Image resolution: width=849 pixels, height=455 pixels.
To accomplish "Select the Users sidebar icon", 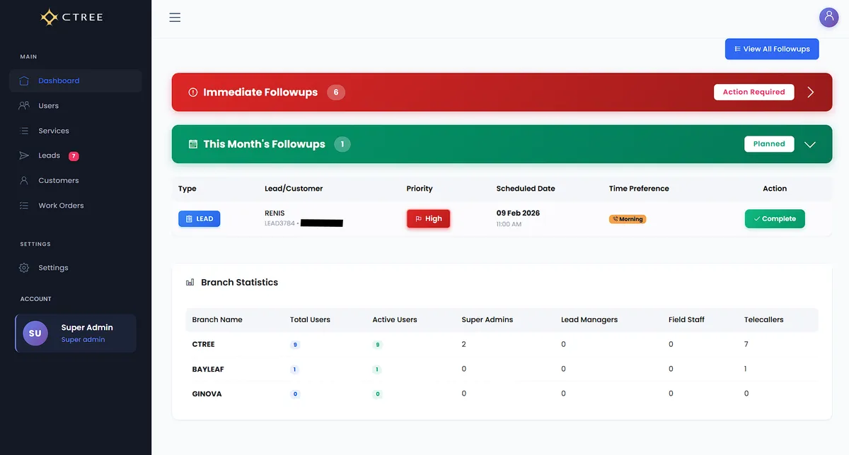I will click(23, 105).
